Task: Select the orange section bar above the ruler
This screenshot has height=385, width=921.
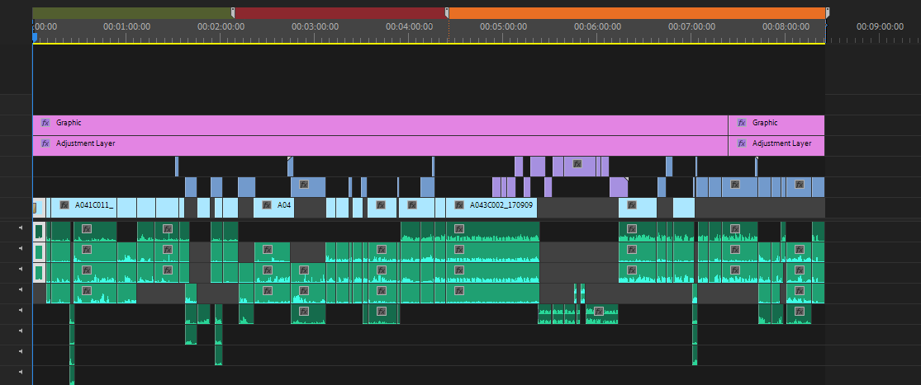Action: (636, 13)
